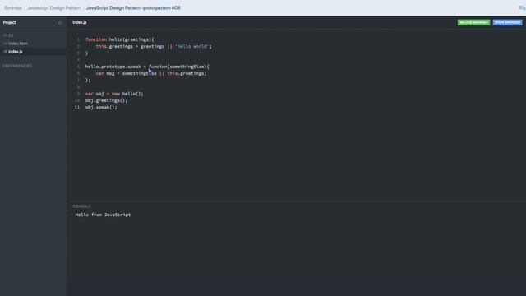
Task: Open Javascript Design Pattern breadcrumb link
Action: pyautogui.click(x=54, y=7)
